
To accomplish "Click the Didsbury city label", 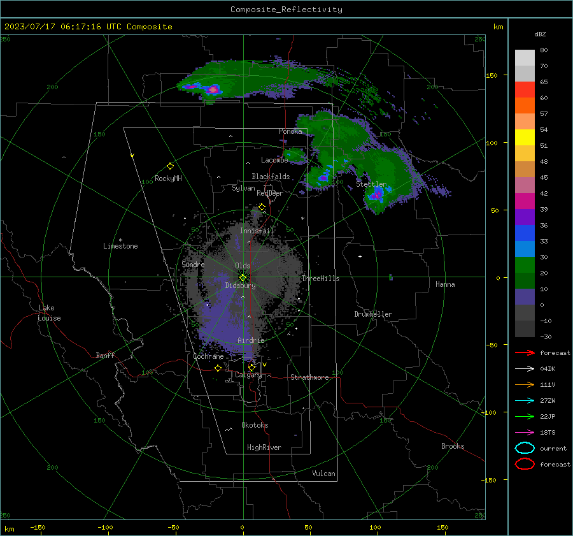I will (x=241, y=286).
